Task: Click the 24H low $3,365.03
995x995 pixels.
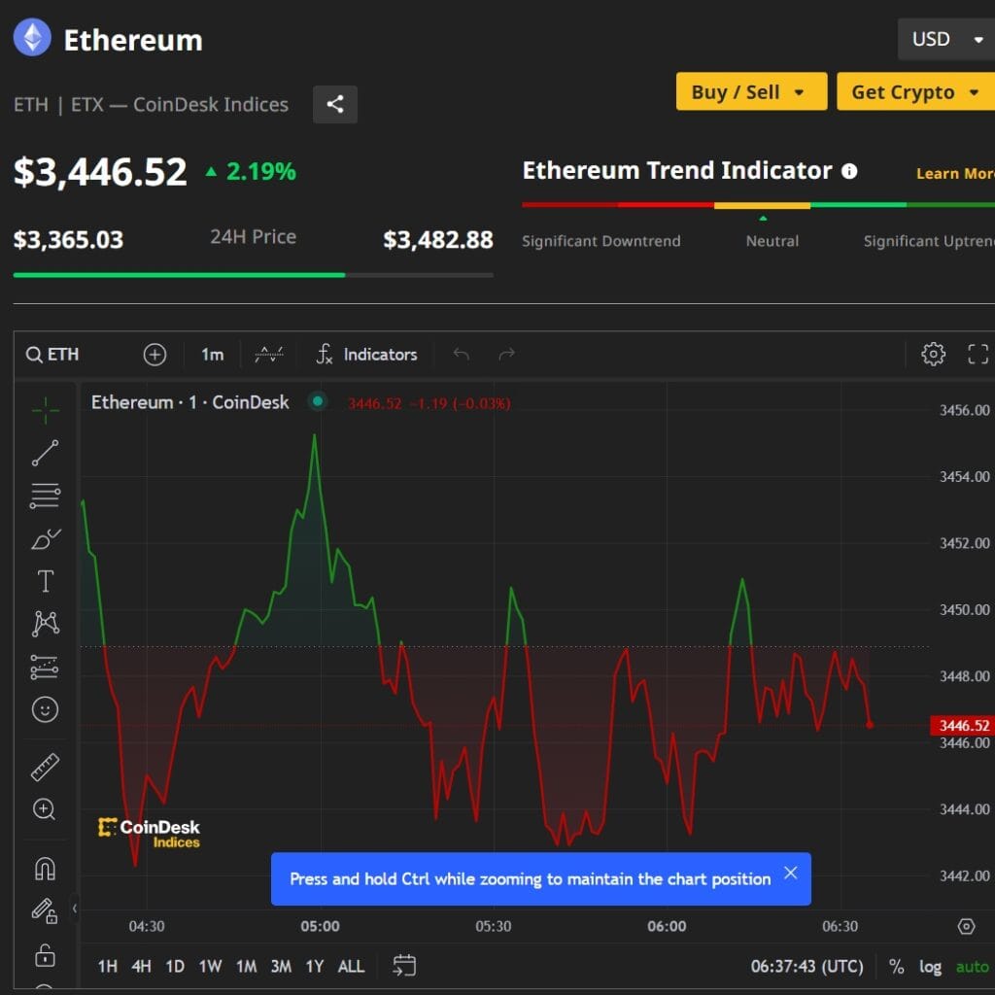Action: (x=69, y=240)
